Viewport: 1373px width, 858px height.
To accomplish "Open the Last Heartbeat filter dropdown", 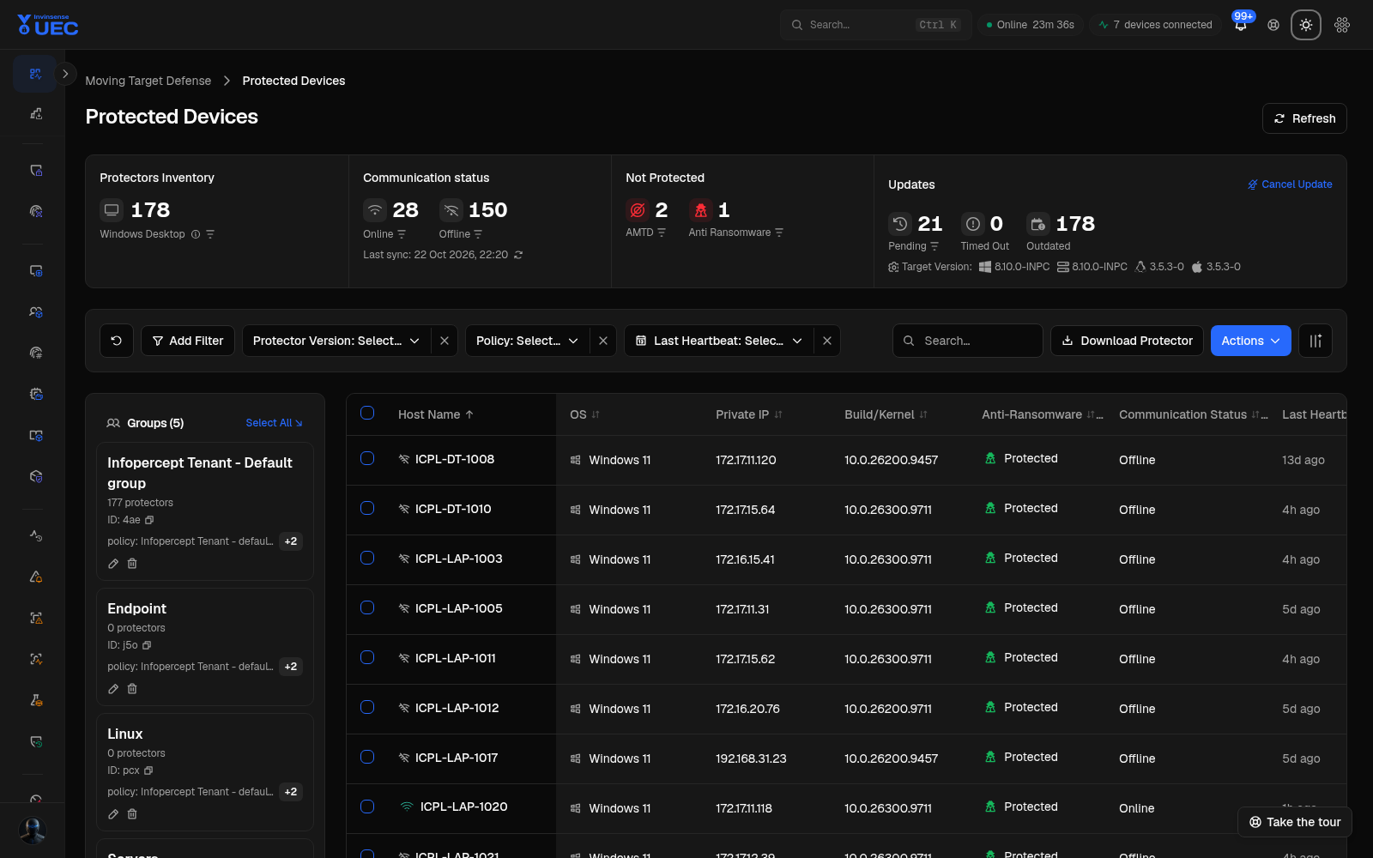I will point(718,341).
